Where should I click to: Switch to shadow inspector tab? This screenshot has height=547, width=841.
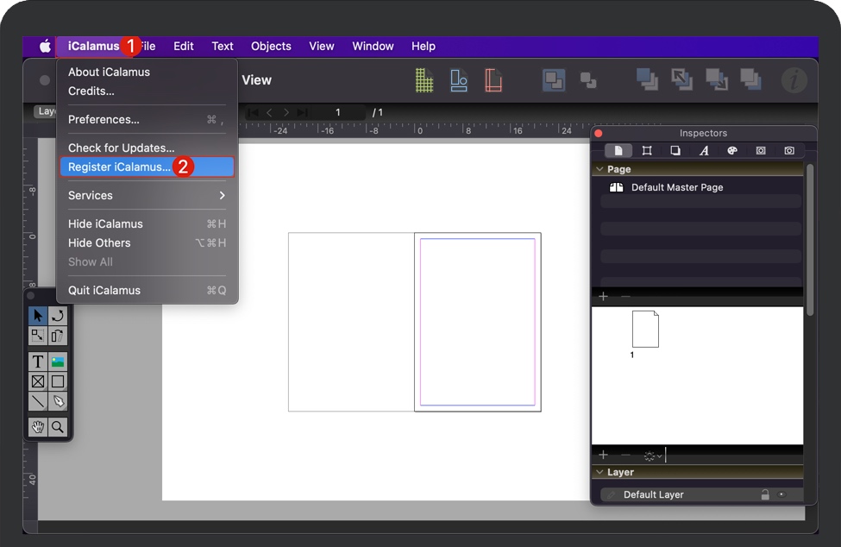[x=675, y=151]
